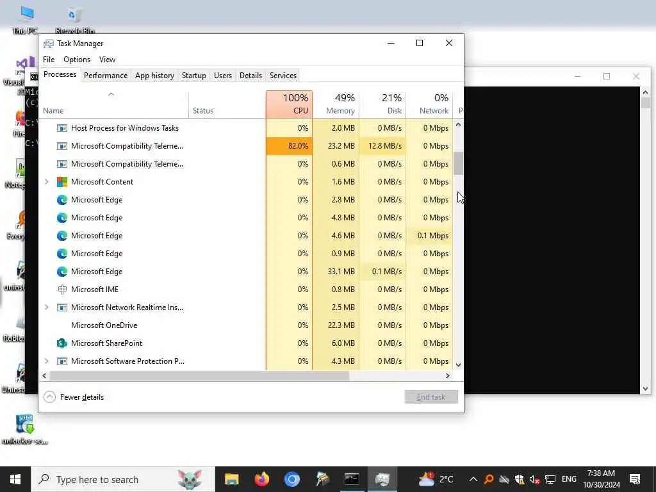This screenshot has width=656, height=492.
Task: Click the Recycle Bin desktop icon
Action: (x=75, y=20)
